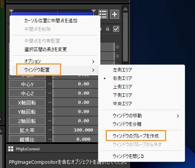Toggle the lock icon
The width and height of the screenshot is (195, 168).
(108, 29)
